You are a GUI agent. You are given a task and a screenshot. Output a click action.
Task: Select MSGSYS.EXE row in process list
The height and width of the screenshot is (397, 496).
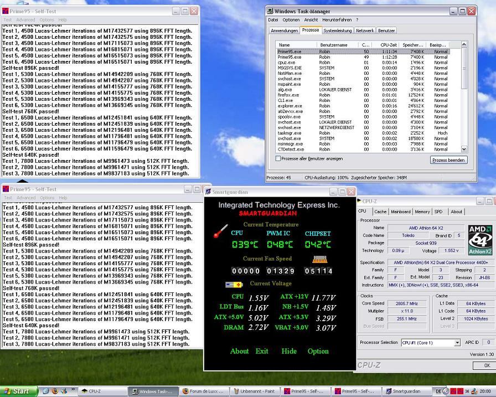(363, 68)
